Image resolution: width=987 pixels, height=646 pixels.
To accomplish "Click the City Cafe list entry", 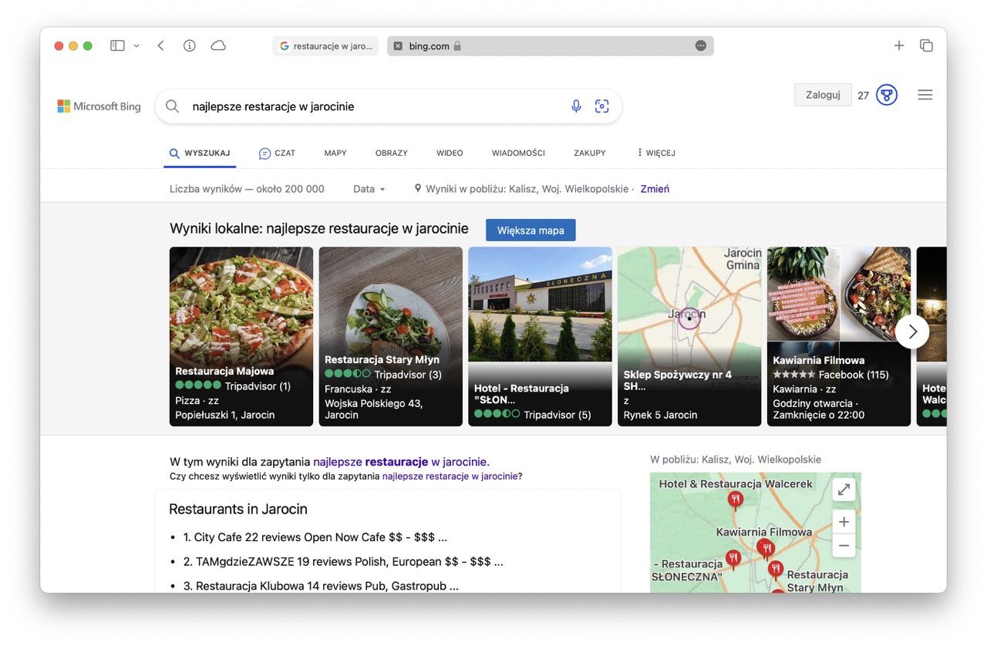I will coord(315,537).
